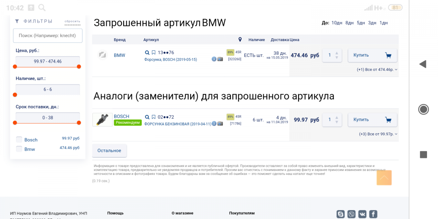This screenshot has width=438, height=219.
Task: Open VK social icon in footer
Action: tap(362, 214)
